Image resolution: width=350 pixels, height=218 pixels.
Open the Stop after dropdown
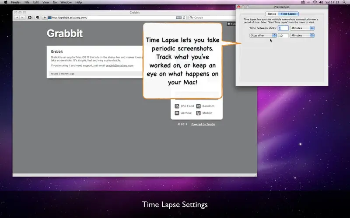click(x=263, y=35)
